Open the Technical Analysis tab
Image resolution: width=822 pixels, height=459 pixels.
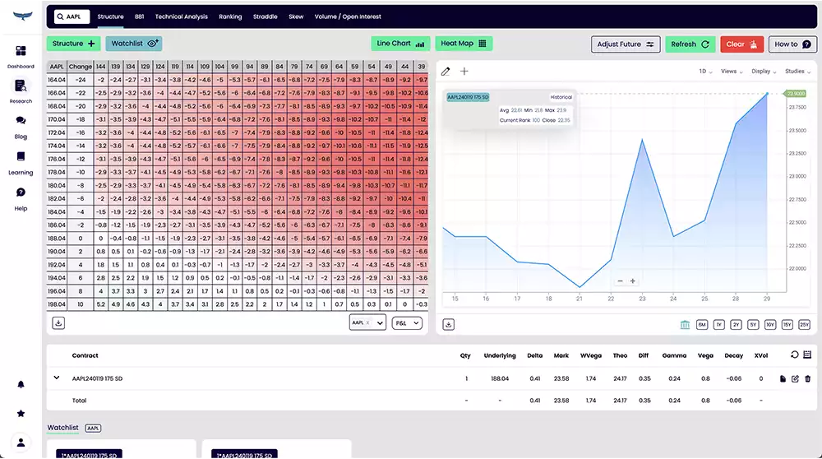[182, 16]
